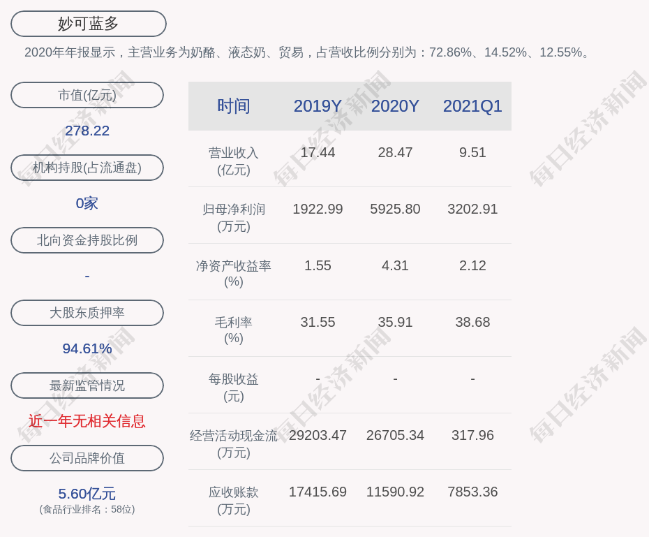
Task: Select the 市值(亿元) label button
Action: tap(87, 95)
